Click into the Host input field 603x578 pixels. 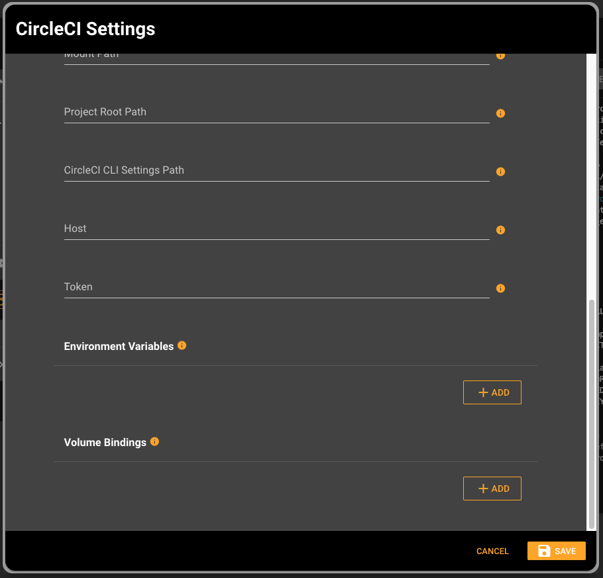pyautogui.click(x=276, y=229)
